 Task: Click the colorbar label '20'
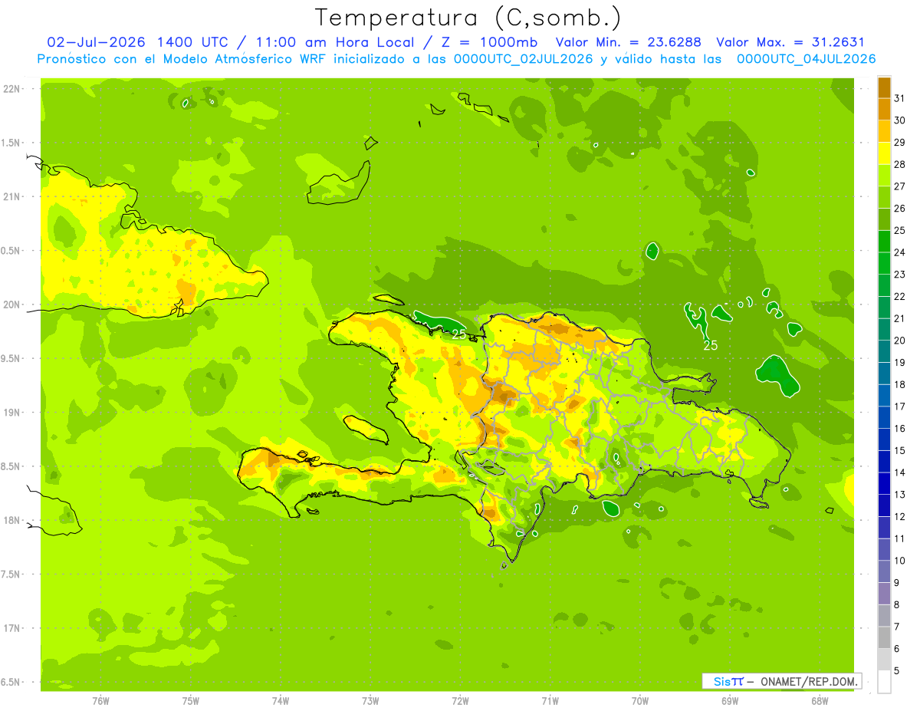[x=900, y=341]
